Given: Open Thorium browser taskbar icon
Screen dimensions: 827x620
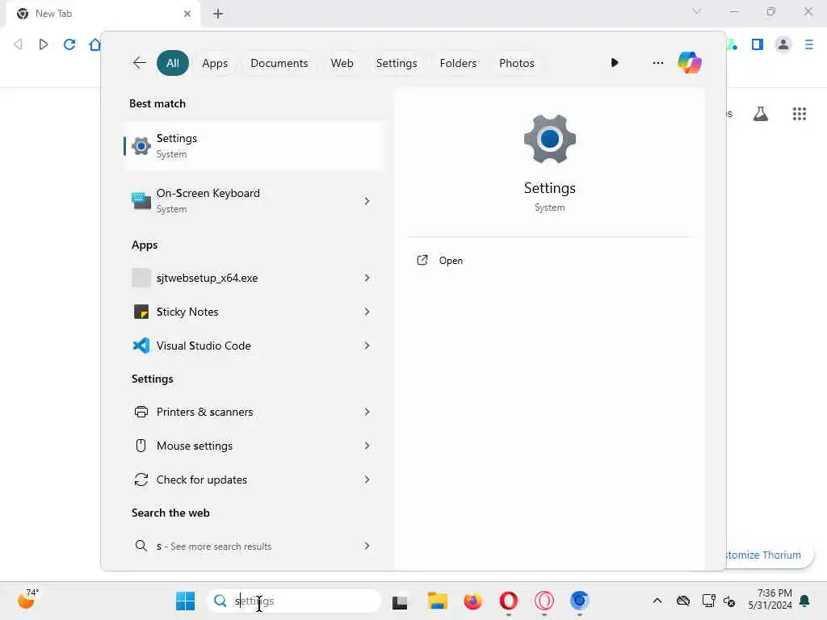Looking at the screenshot, I should tap(579, 601).
